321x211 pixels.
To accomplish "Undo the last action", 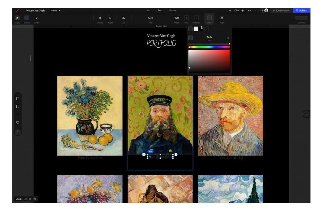I will point(249,10).
